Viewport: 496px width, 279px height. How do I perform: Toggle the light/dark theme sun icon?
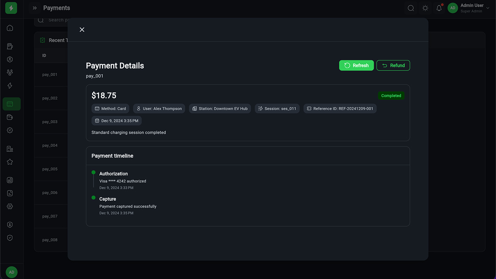pyautogui.click(x=425, y=8)
